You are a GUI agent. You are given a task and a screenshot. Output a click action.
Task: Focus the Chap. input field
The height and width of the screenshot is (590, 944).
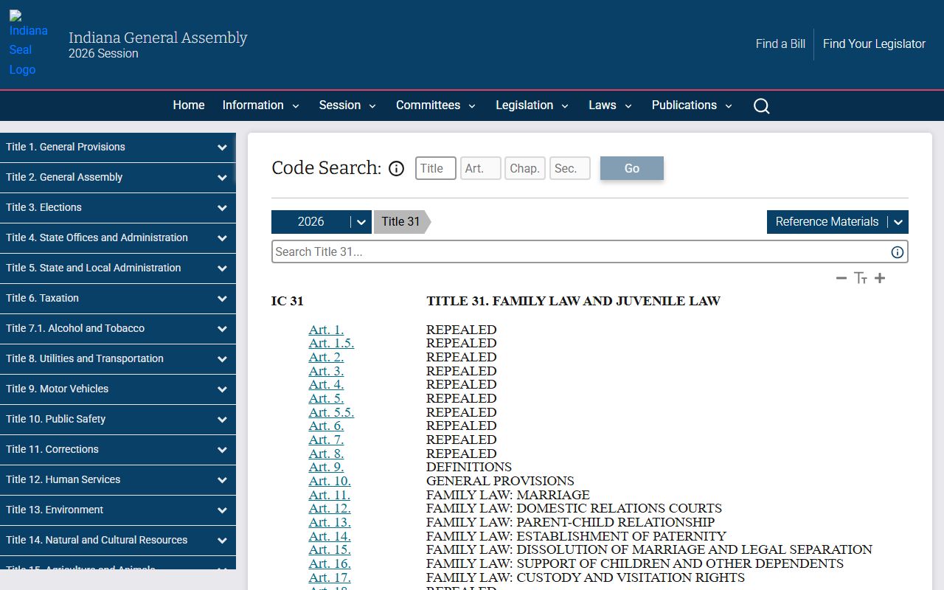(x=525, y=168)
